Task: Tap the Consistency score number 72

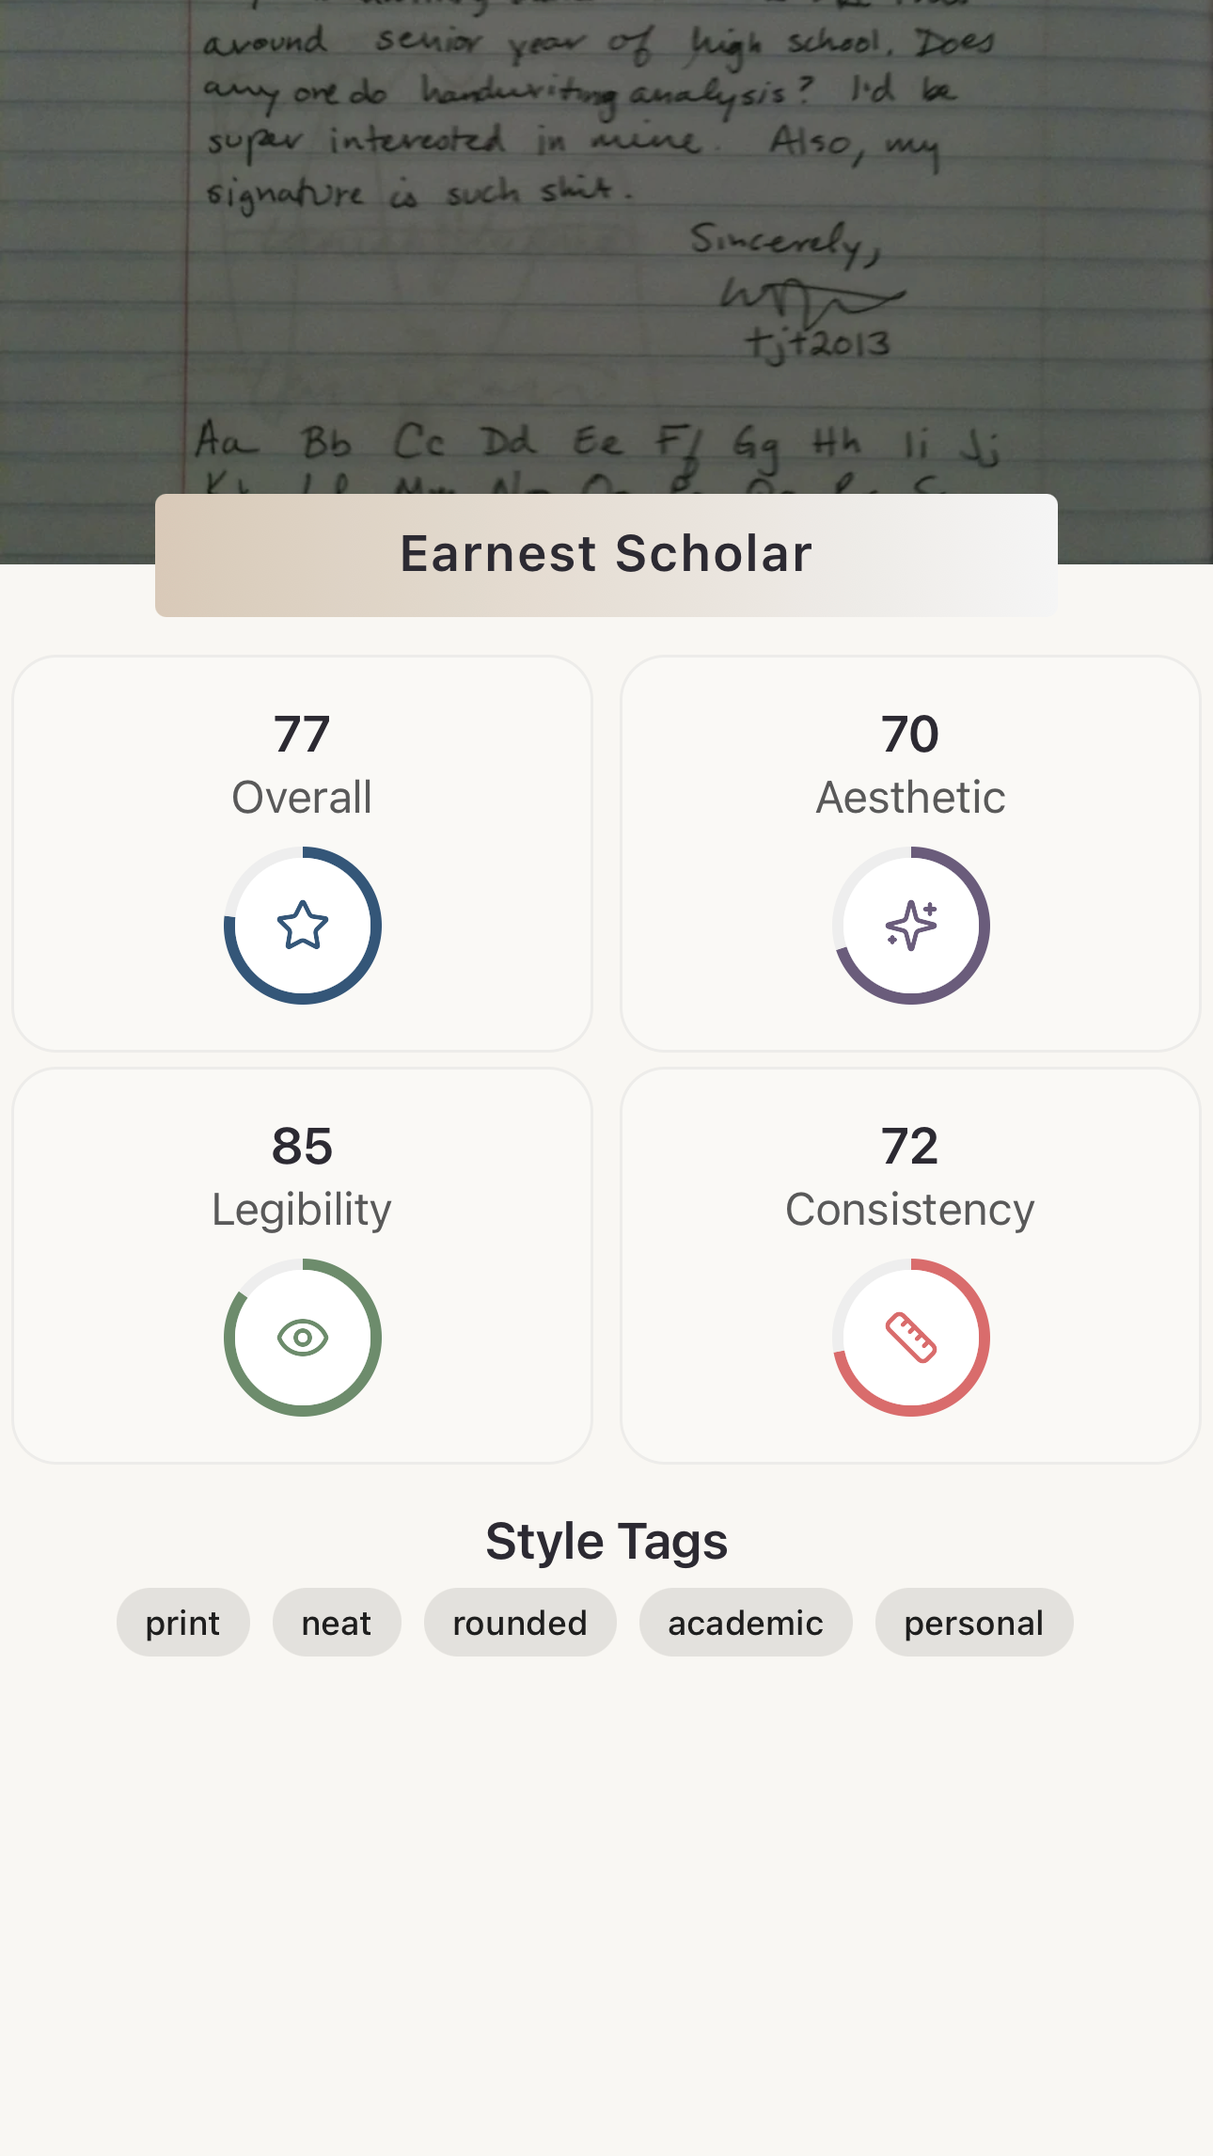Action: [x=910, y=1146]
